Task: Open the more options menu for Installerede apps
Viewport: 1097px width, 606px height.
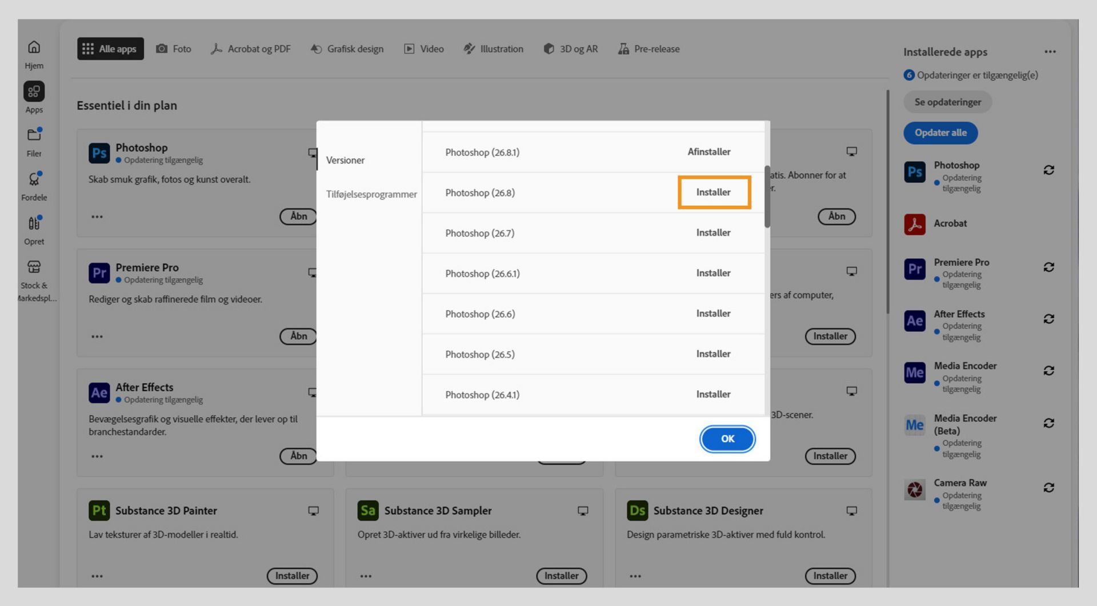Action: (x=1050, y=52)
